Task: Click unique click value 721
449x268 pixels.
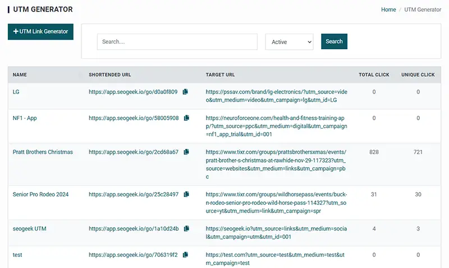Action: click(418, 152)
